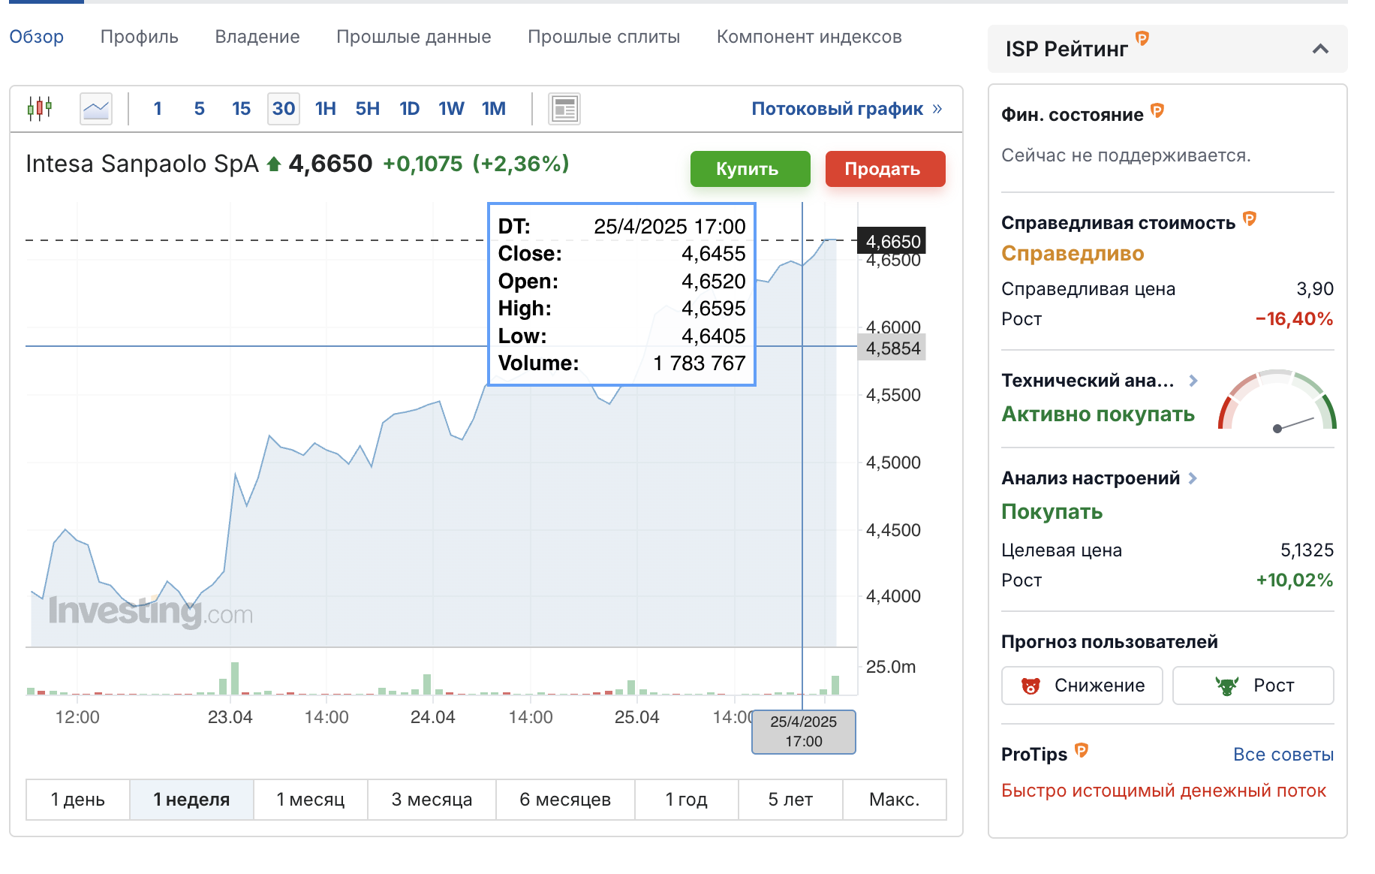The image size is (1375, 874).
Task: Collapse the ISP Рейтинг panel
Action: point(1320,49)
